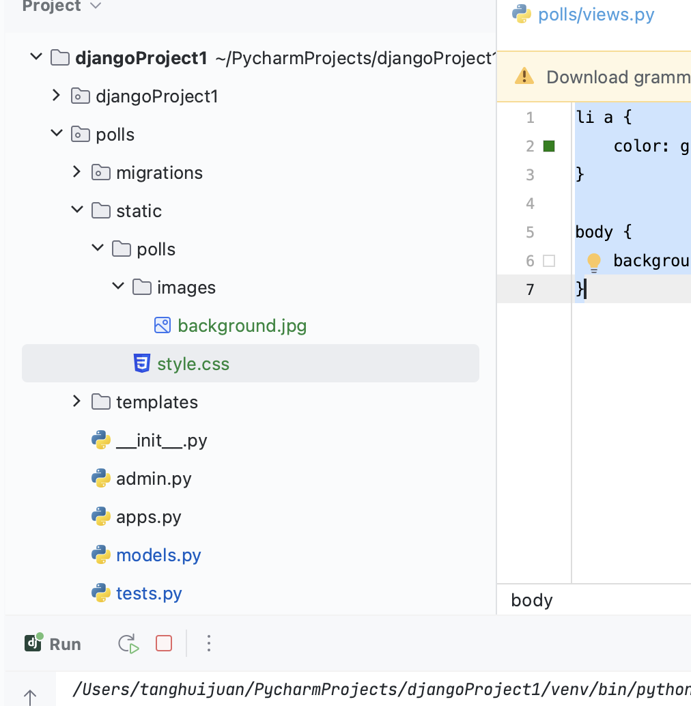Open the Run tool window tab

tap(53, 644)
